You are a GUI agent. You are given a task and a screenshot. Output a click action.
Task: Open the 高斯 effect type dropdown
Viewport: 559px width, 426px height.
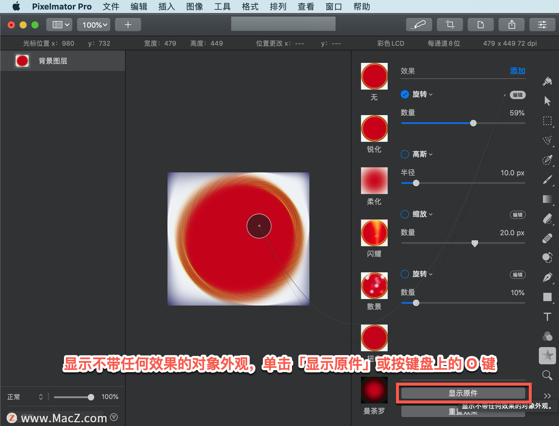[x=423, y=154]
